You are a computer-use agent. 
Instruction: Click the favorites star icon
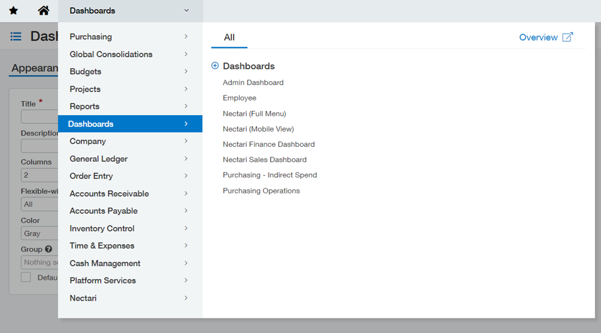(13, 11)
